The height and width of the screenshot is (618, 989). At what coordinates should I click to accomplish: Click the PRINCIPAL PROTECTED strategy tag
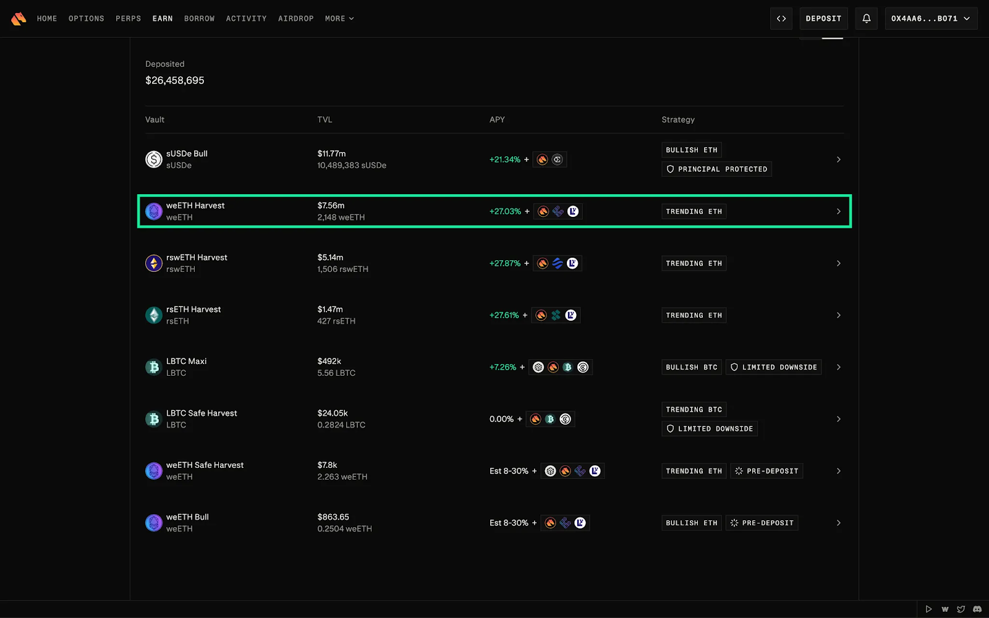(x=716, y=169)
